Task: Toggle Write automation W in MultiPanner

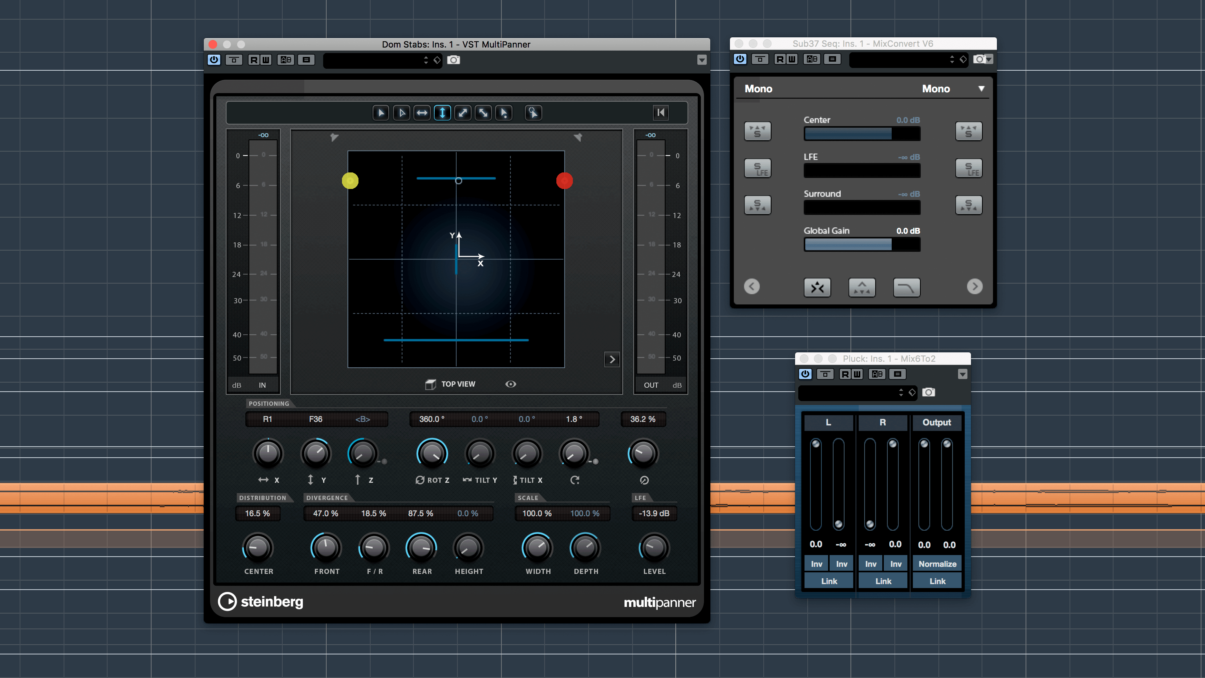Action: (266, 60)
